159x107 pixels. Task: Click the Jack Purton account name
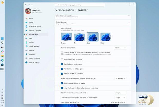(x=36, y=10)
